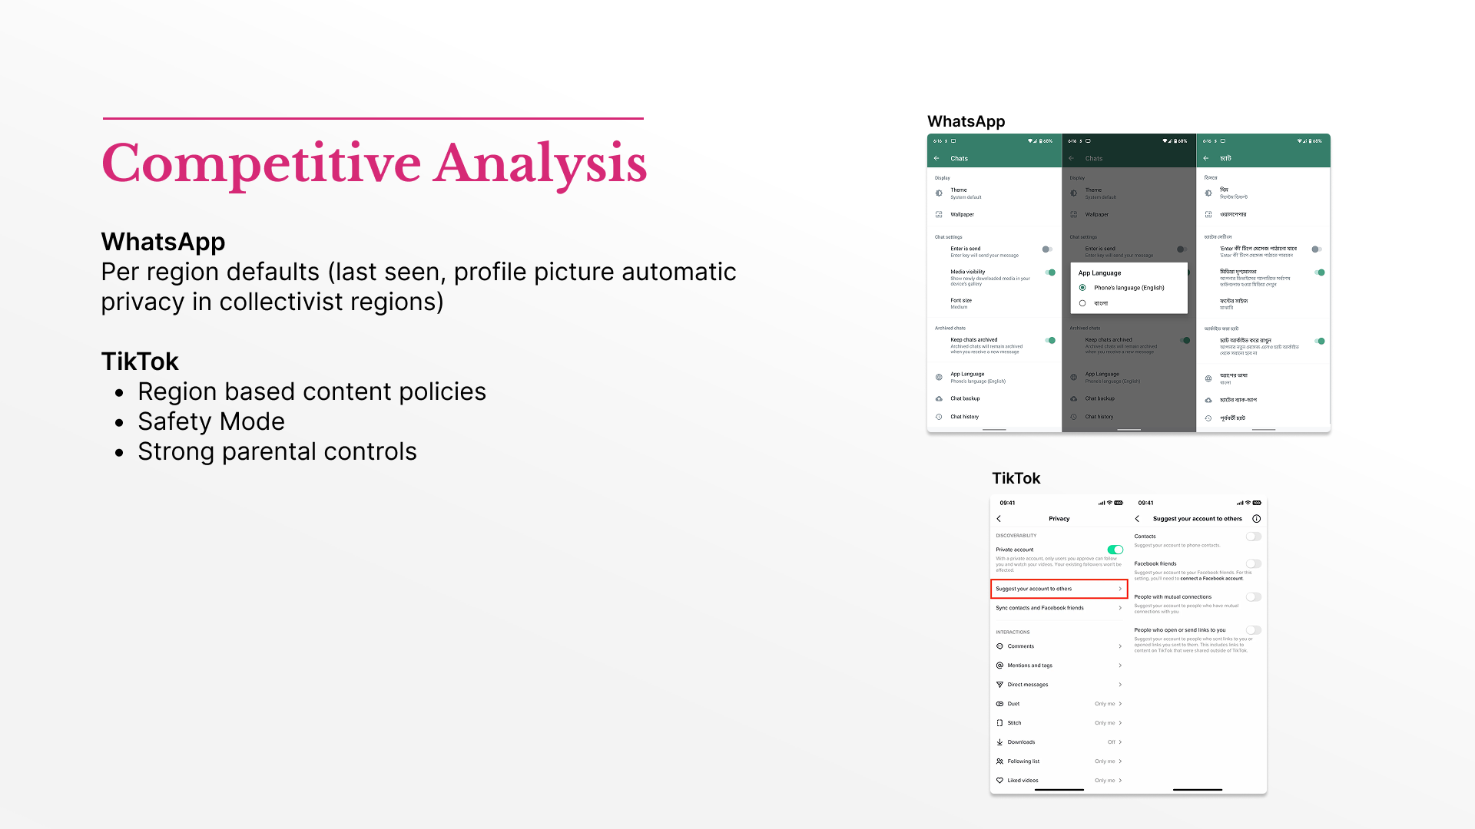This screenshot has width=1475, height=829.
Task: Expand the Stitch 'Only me' chevron
Action: [1120, 723]
